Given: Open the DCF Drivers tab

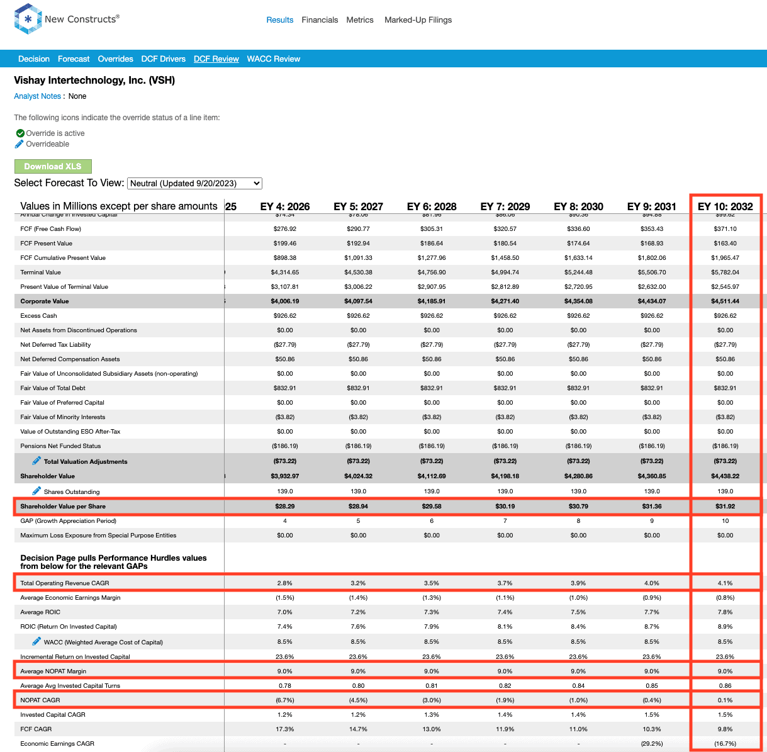Looking at the screenshot, I should (163, 59).
